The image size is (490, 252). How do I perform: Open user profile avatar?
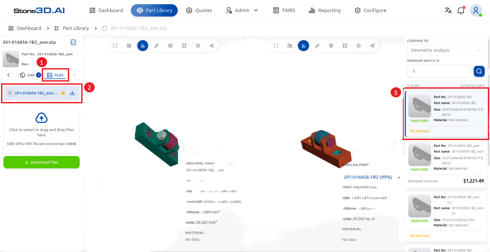476,10
